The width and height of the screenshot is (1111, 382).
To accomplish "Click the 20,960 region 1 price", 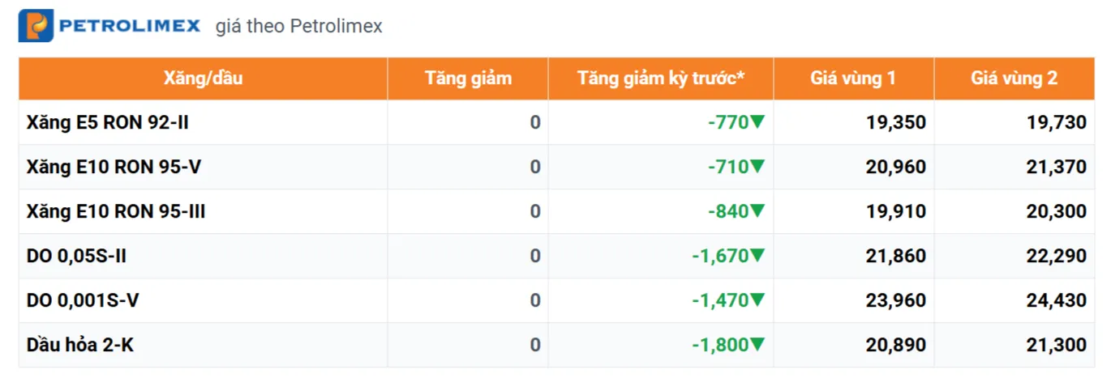I will [896, 168].
